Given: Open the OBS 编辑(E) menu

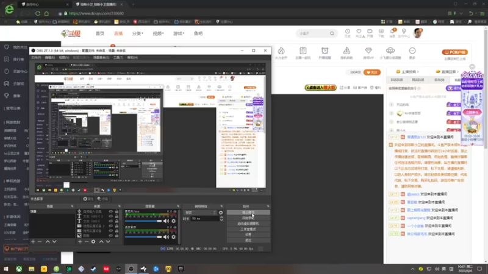Looking at the screenshot, I should pyautogui.click(x=49, y=57).
